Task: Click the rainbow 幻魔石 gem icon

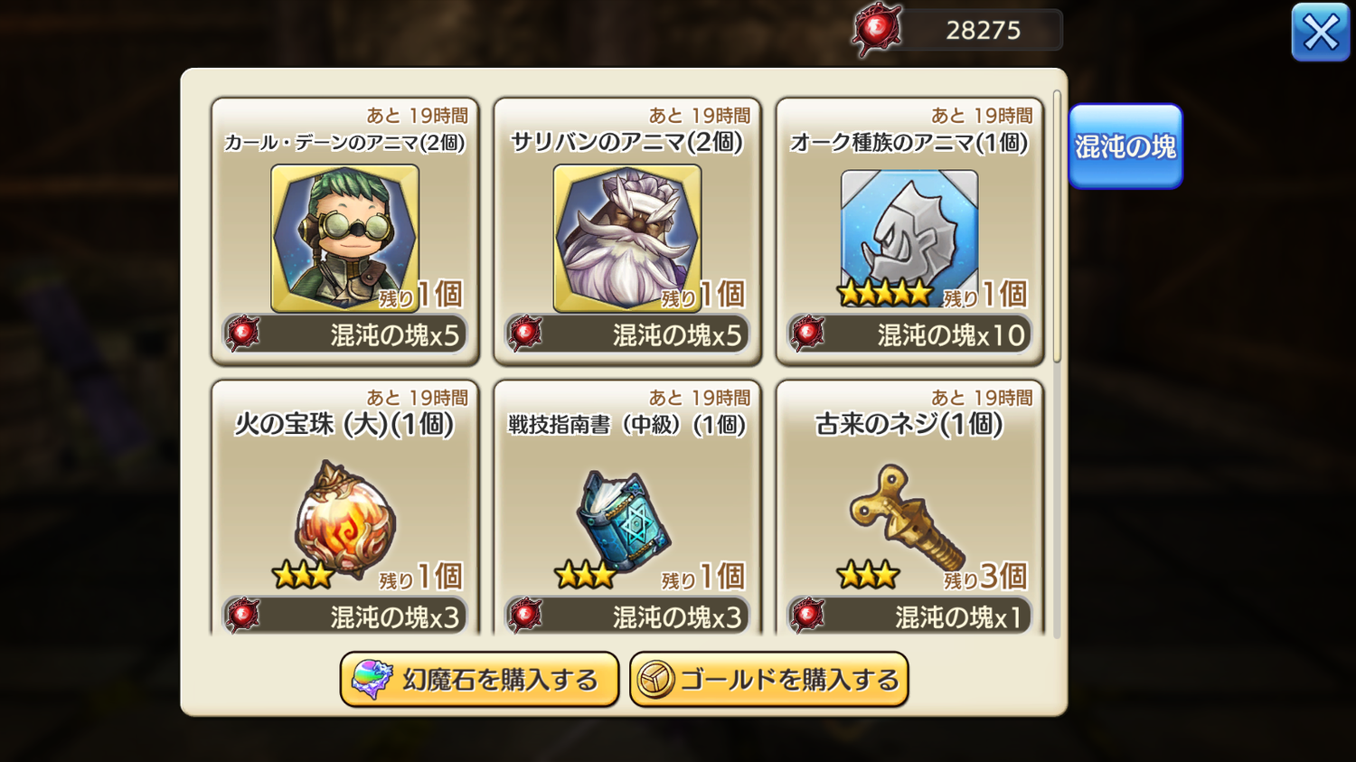Action: click(372, 680)
